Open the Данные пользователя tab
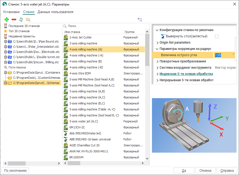The image size is (239, 175). [55, 12]
